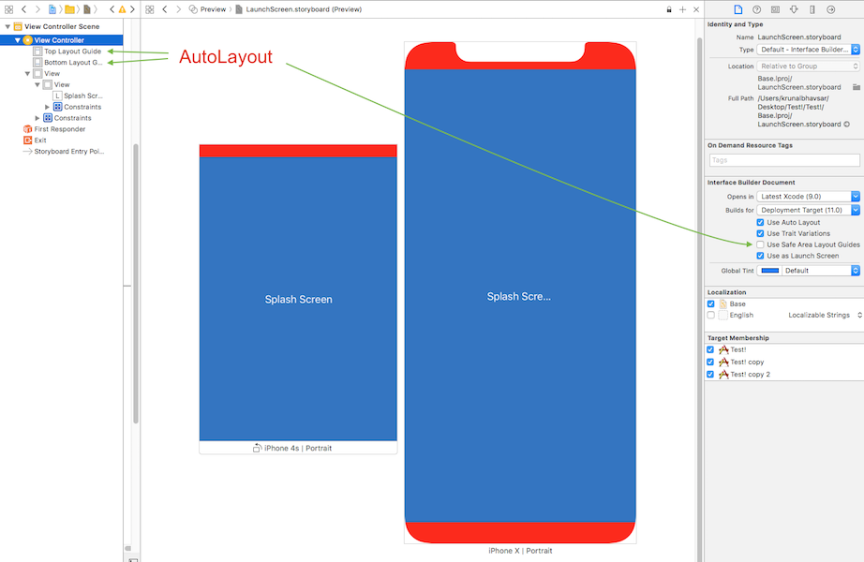Expand the outer view's Constraints
Screen dimensions: 864x562
(37, 118)
